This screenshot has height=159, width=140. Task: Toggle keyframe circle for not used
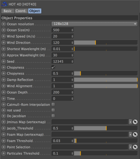pos(4,110)
